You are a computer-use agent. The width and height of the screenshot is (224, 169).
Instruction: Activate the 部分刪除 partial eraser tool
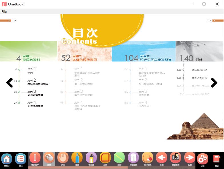148,158
